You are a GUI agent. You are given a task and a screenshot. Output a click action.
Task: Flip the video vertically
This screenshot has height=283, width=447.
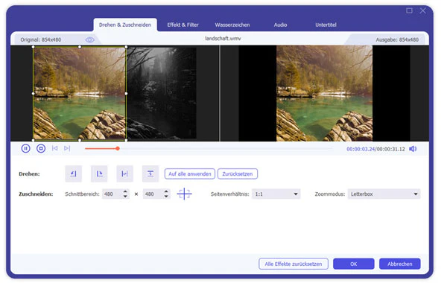coord(150,174)
